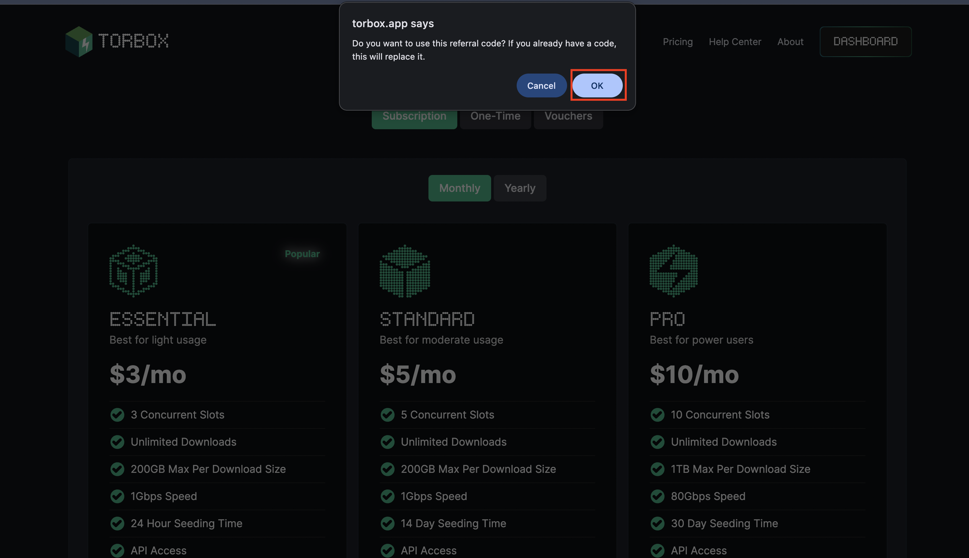Open the Pricing nav link

coord(678,41)
